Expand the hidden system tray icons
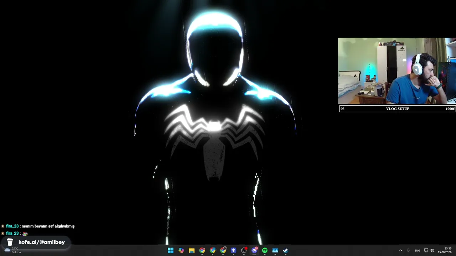456x256 pixels. [x=400, y=250]
